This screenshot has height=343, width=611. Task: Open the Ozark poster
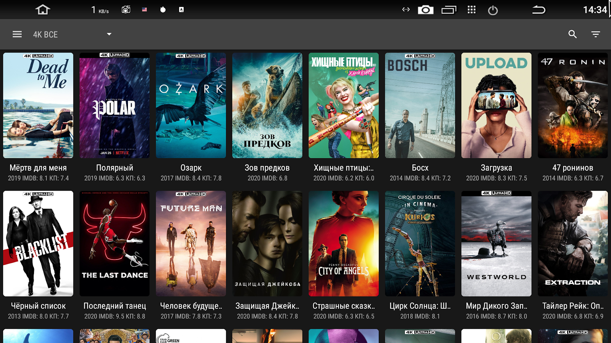tap(191, 106)
